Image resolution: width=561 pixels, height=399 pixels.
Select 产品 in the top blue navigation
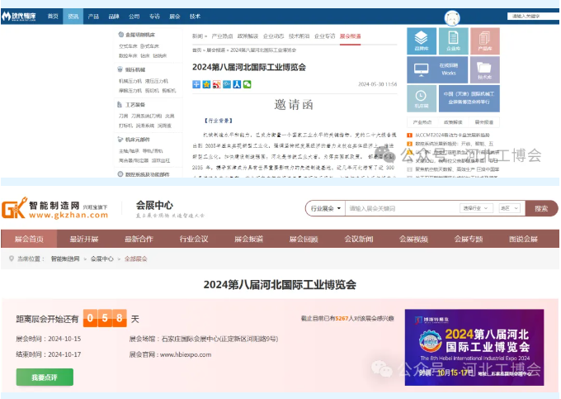tap(93, 17)
